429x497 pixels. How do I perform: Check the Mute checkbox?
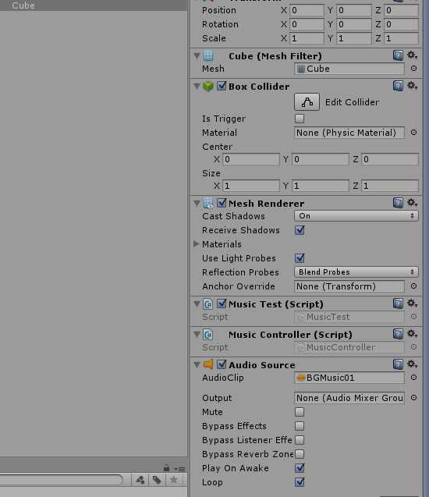pyautogui.click(x=300, y=412)
